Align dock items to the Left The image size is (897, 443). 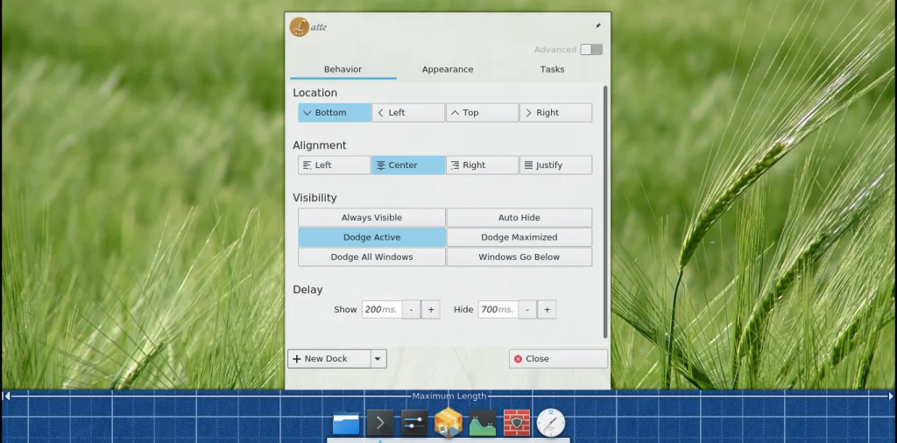(334, 165)
